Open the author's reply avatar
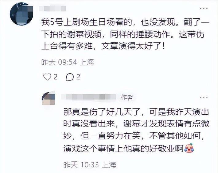Screen dimensions: 218x173 pyautogui.click(x=49, y=98)
